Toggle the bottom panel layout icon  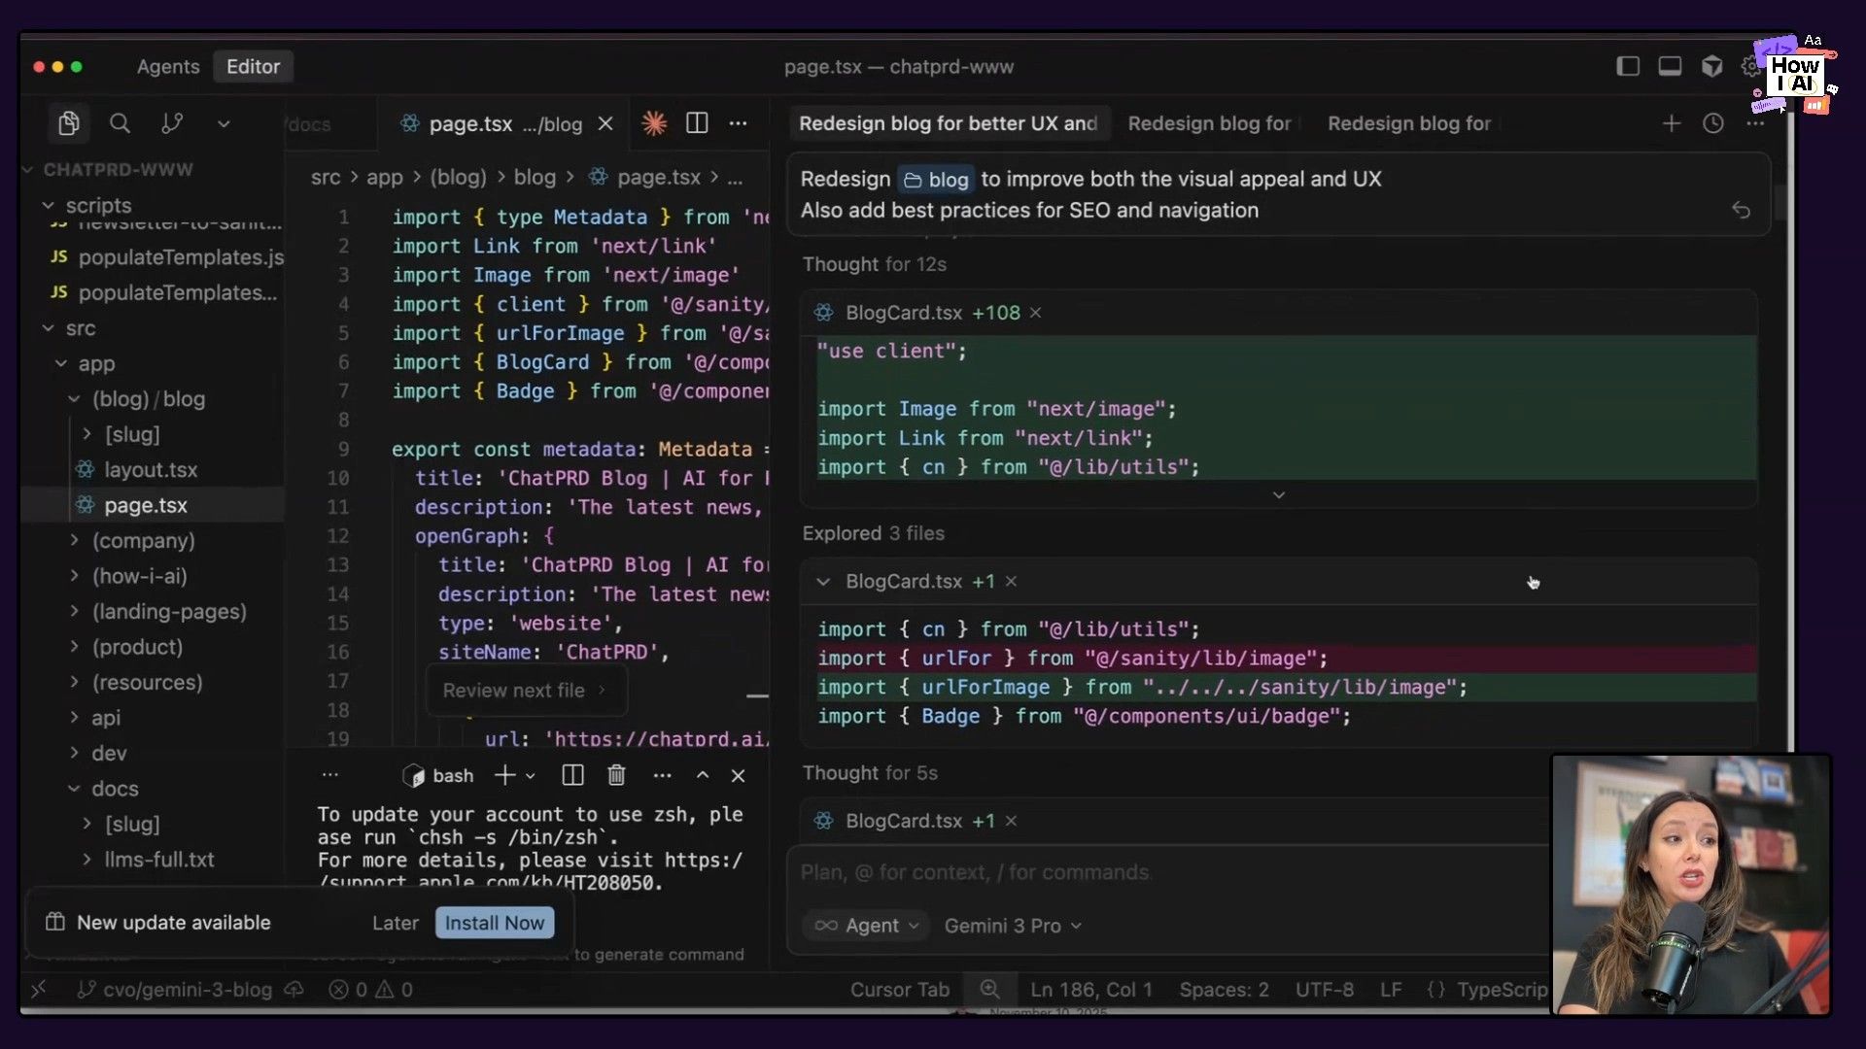coord(1670,66)
